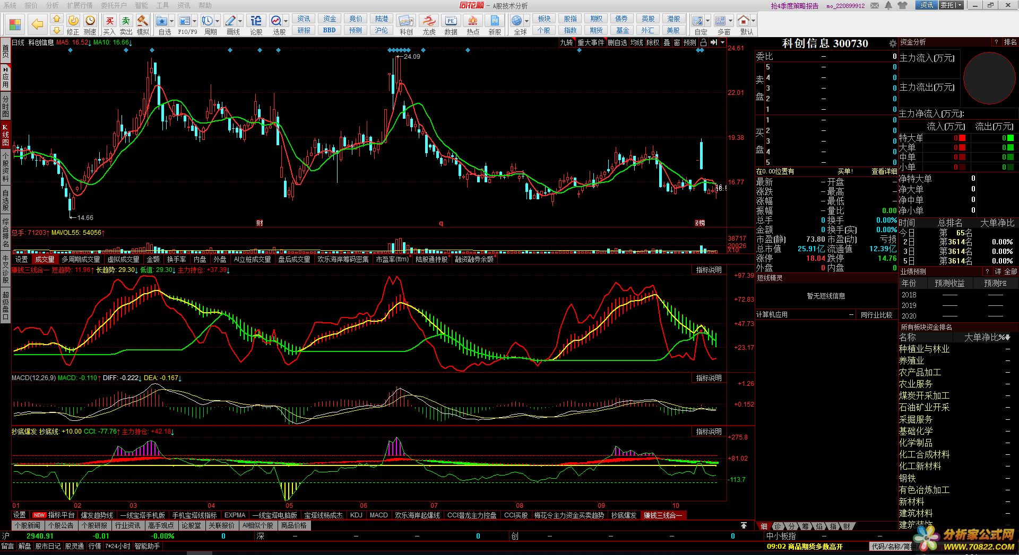Open the 多窗 multi-window icon
The image size is (1019, 555).
tap(720, 21)
